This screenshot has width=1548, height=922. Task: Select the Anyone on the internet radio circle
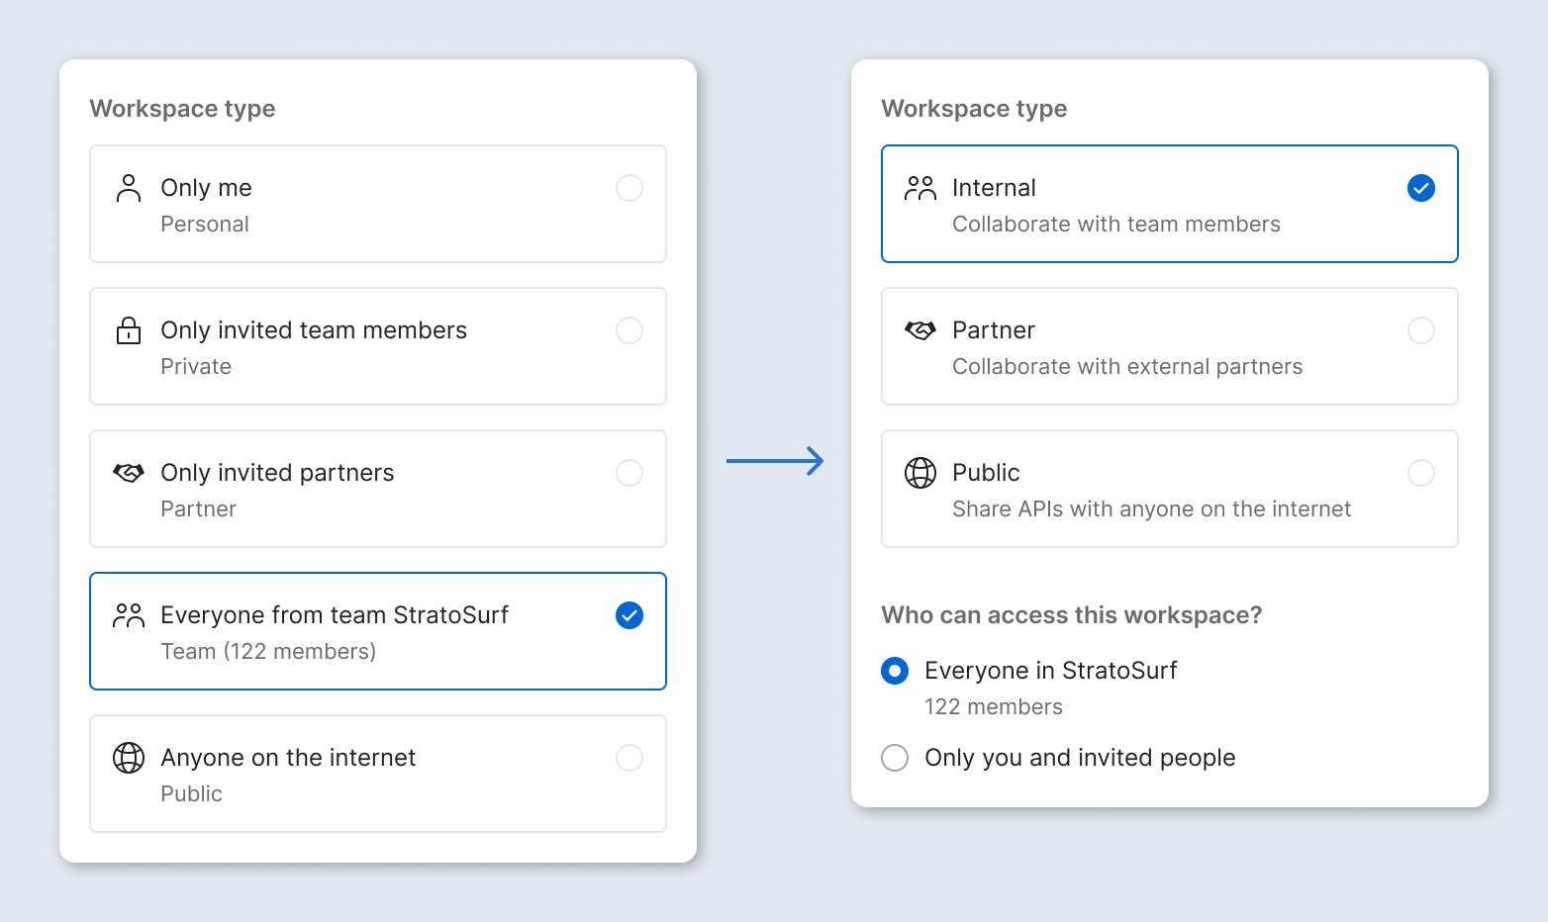click(629, 758)
